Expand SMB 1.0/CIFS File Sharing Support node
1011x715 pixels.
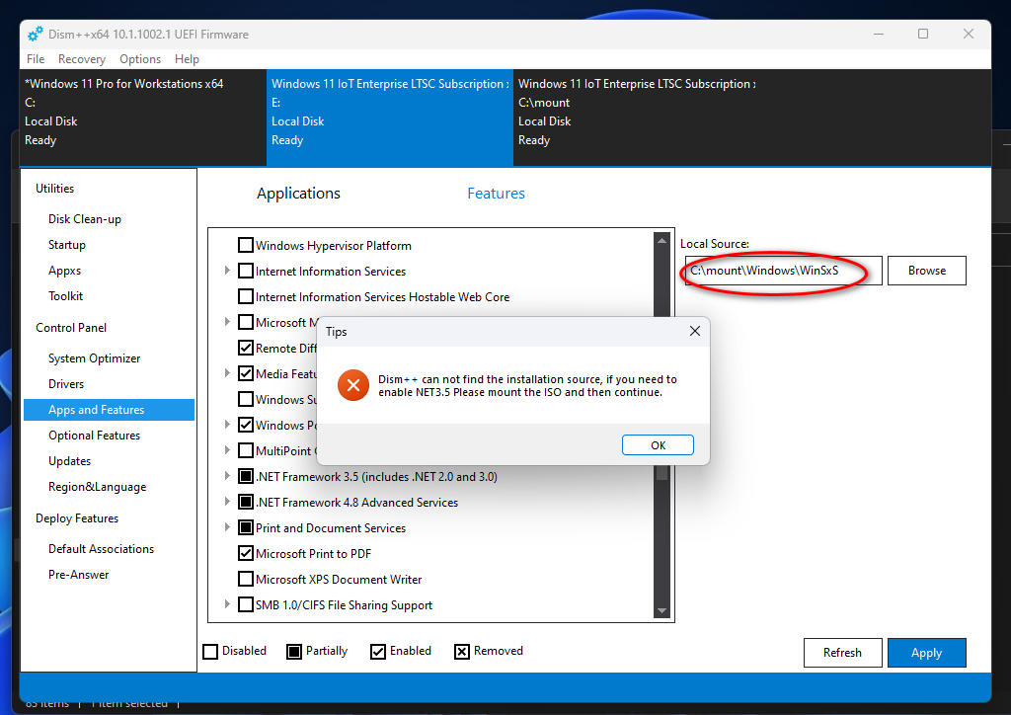[x=227, y=604]
